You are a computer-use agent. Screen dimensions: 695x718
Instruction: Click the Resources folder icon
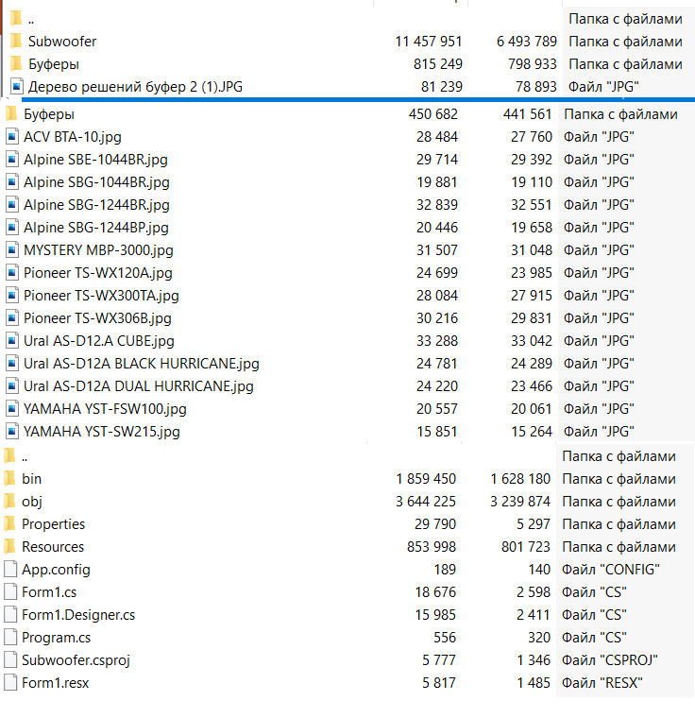[x=10, y=547]
